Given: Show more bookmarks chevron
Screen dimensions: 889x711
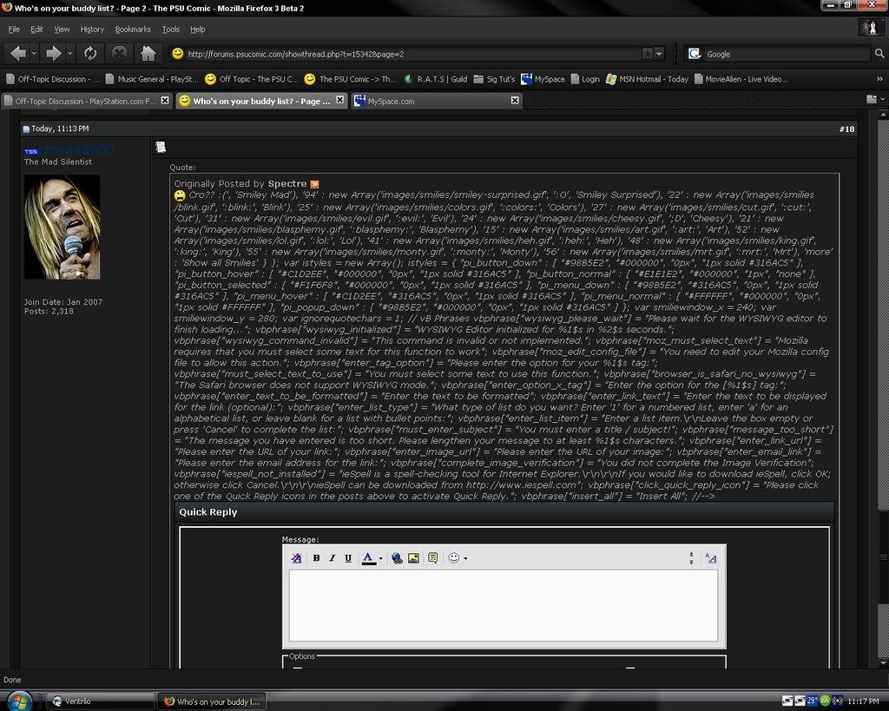Looking at the screenshot, I should click(x=879, y=79).
